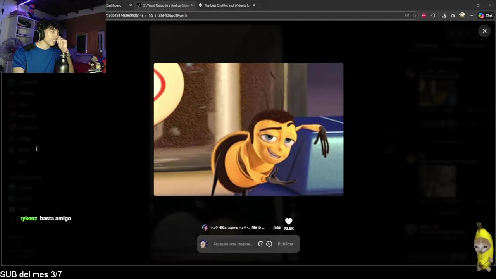
Task: Like the video with the heart icon
Action: coord(289,221)
